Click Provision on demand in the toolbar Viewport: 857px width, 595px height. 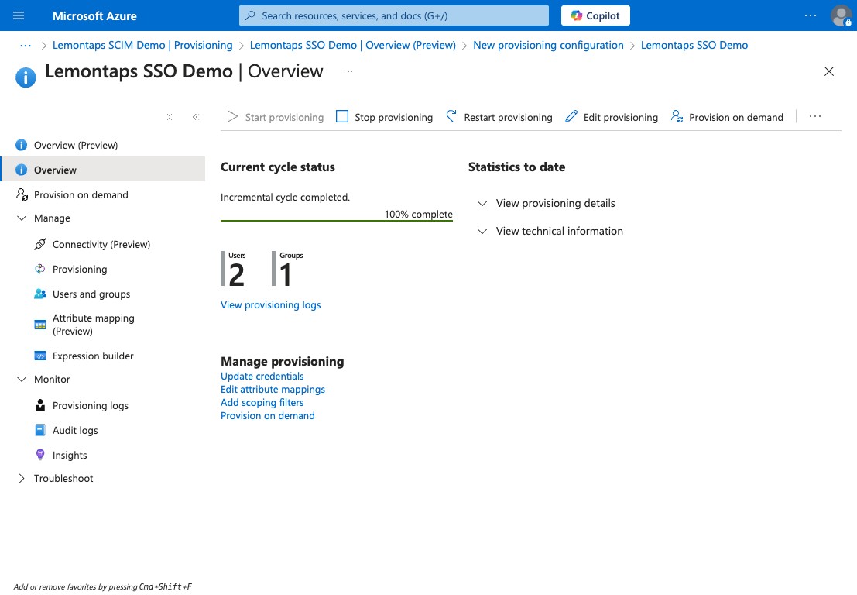coord(727,117)
